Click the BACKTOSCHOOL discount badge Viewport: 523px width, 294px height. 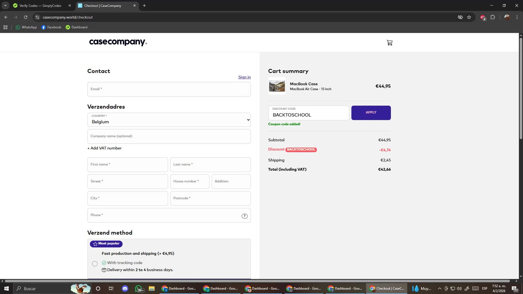(x=301, y=149)
